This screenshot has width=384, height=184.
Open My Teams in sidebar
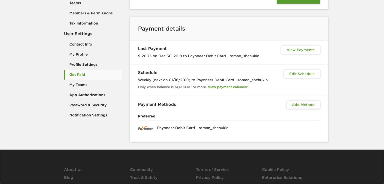[x=78, y=85]
